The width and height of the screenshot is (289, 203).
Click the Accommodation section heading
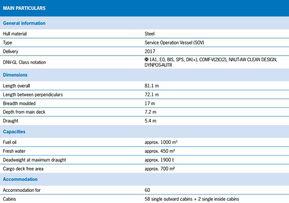[x=20, y=179]
